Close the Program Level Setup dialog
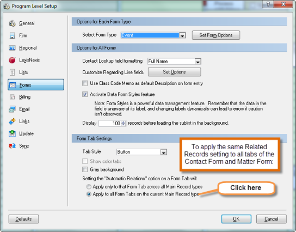 click(x=283, y=4)
